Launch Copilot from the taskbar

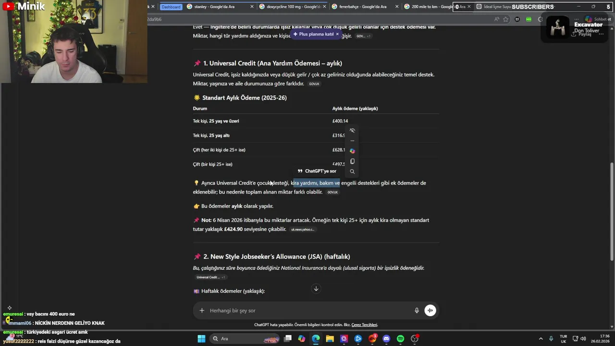click(x=302, y=339)
